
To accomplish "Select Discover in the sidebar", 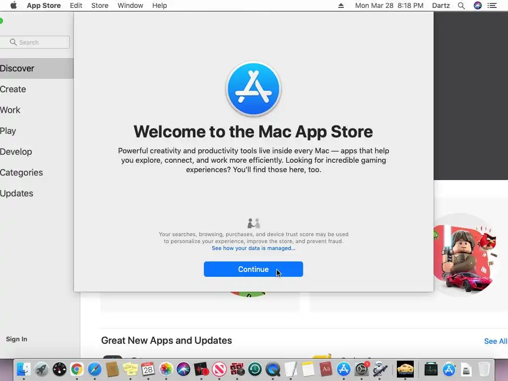I will point(36,68).
